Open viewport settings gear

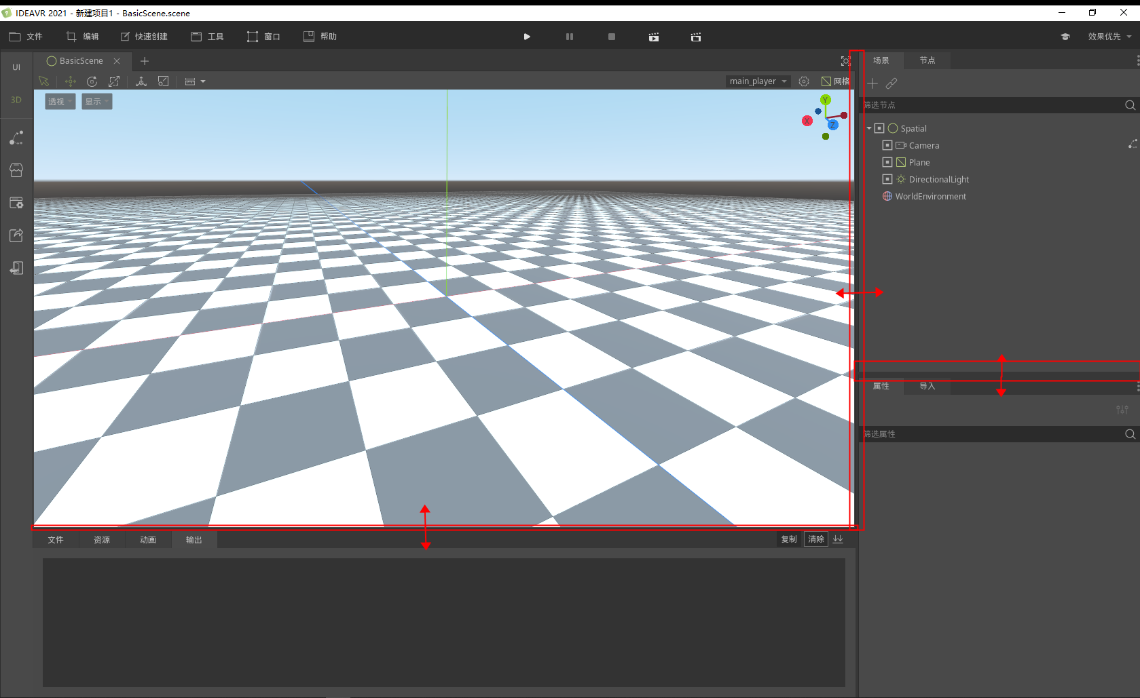point(804,81)
